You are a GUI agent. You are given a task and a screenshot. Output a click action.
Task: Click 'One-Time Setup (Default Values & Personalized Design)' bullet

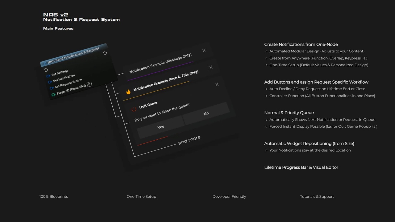click(x=319, y=65)
